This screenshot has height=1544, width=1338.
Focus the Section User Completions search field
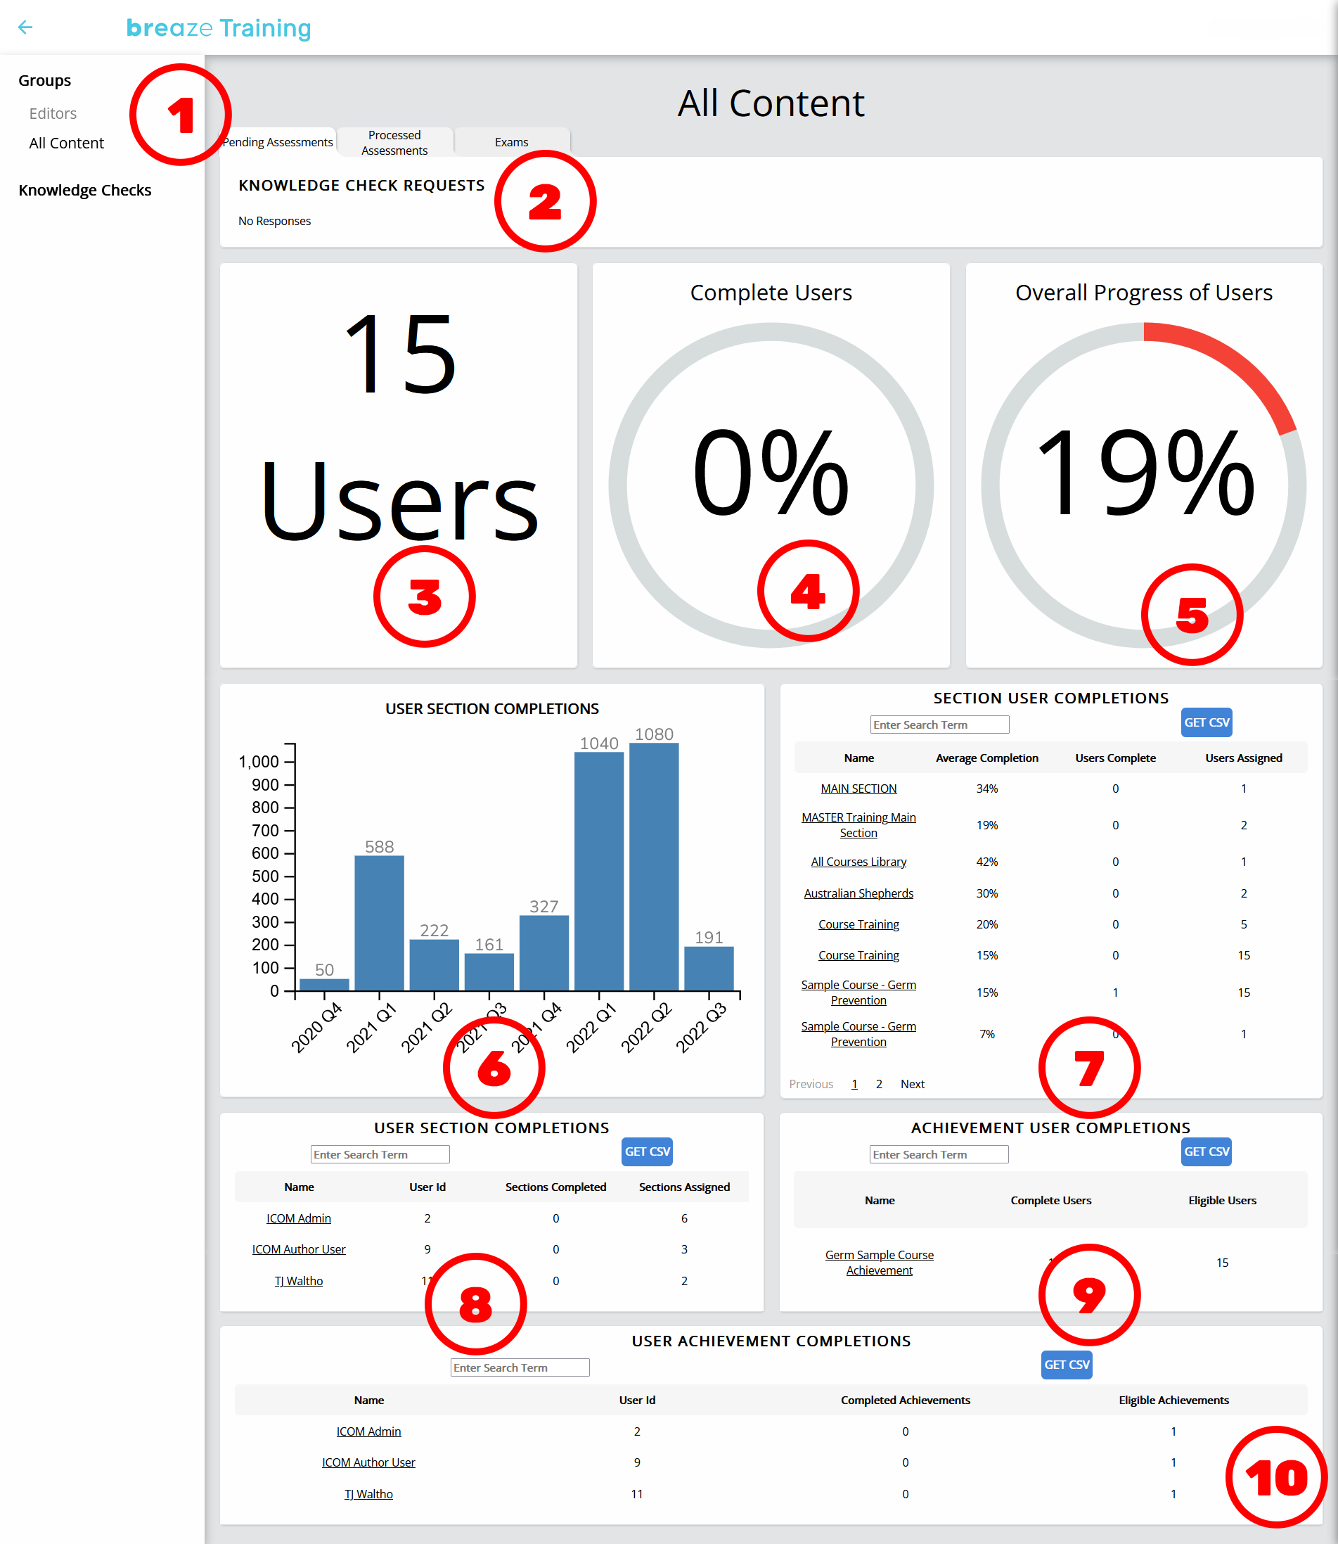click(x=939, y=725)
